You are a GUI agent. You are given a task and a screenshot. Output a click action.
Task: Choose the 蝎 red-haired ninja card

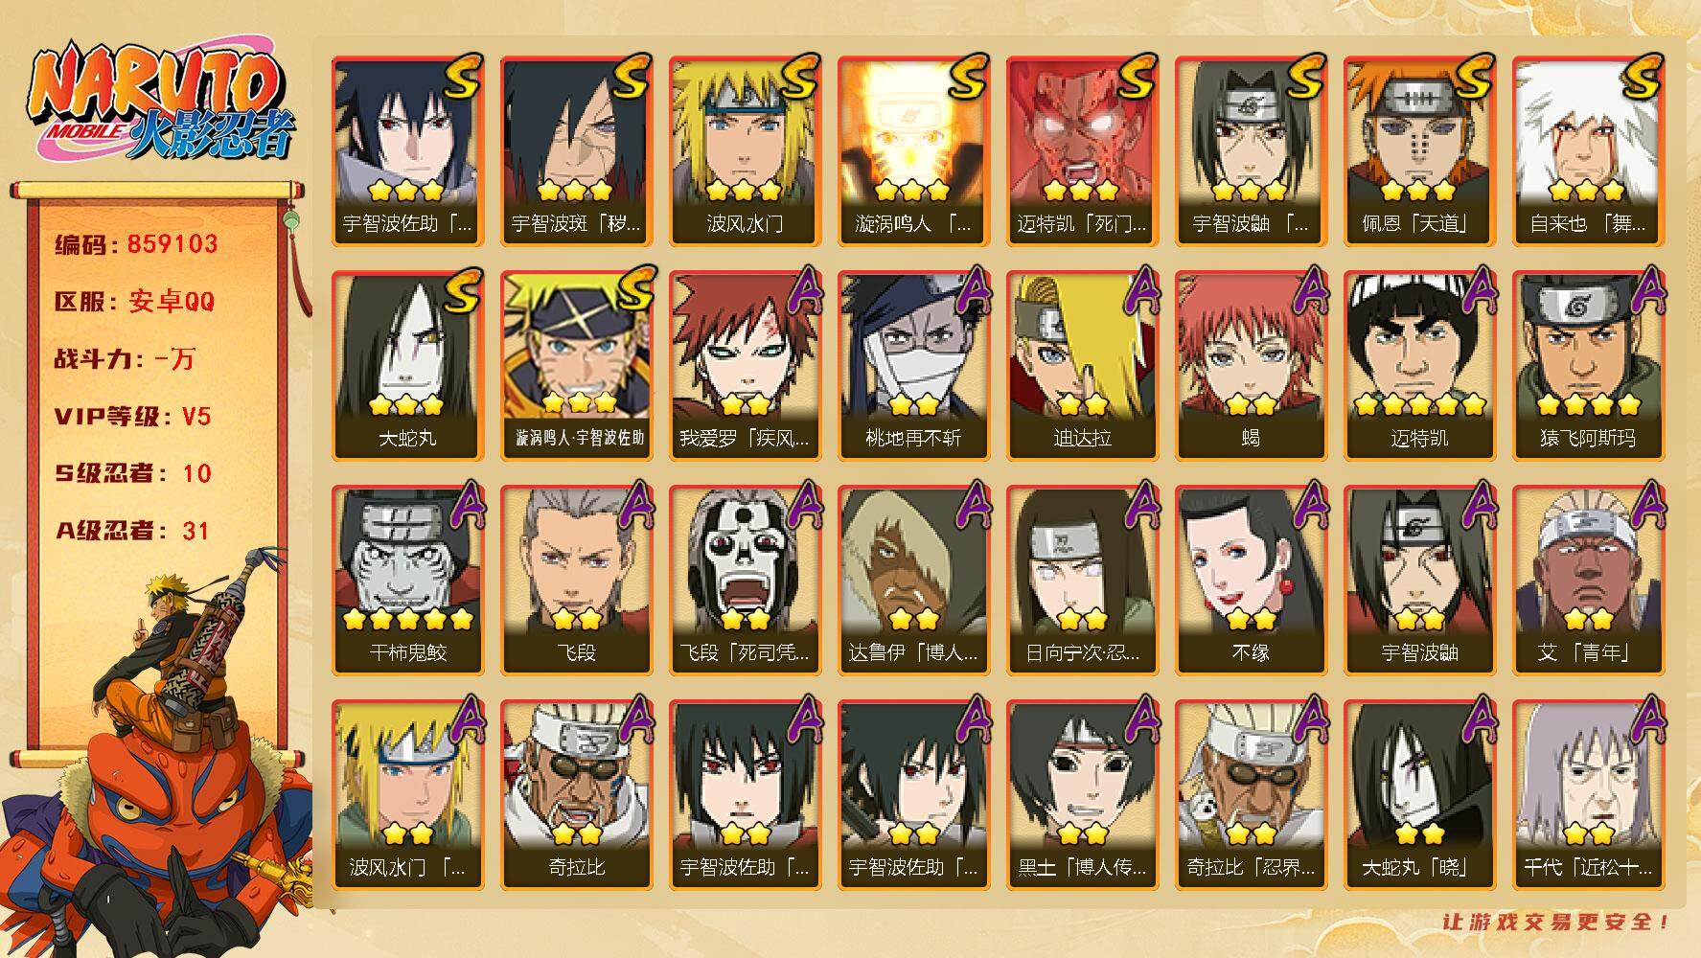pyautogui.click(x=1251, y=365)
